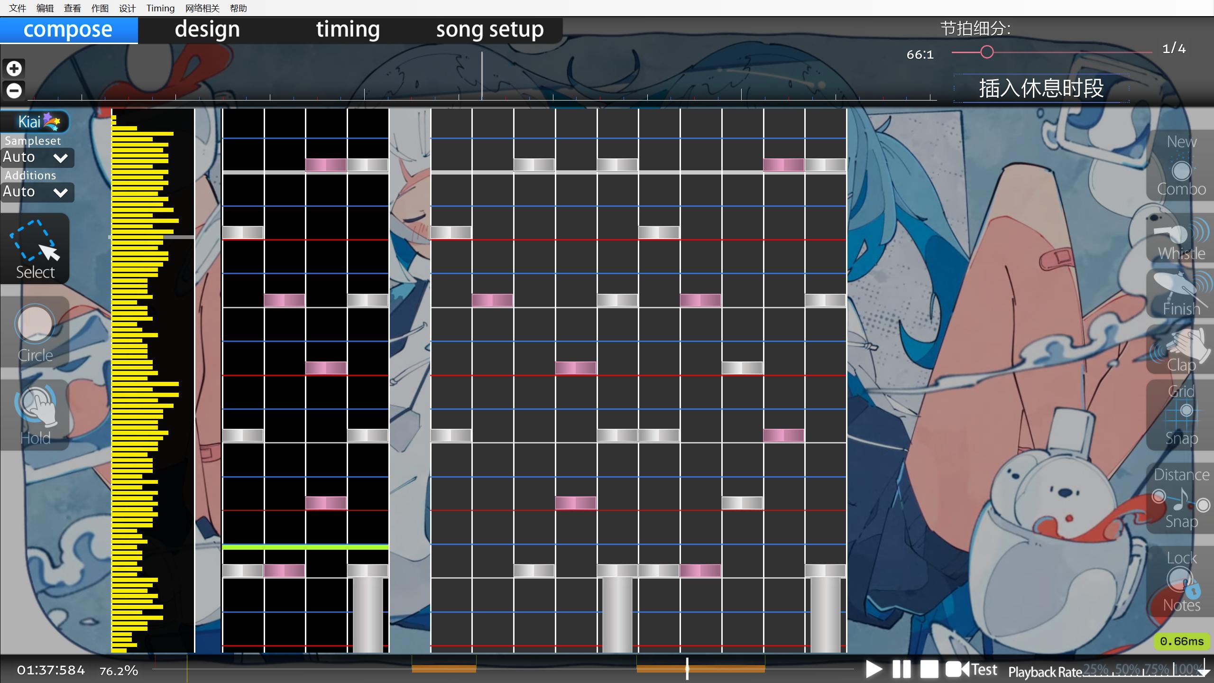Screen dimensions: 1214x683
Task: Open the Additions Auto dropdown
Action: tap(37, 192)
